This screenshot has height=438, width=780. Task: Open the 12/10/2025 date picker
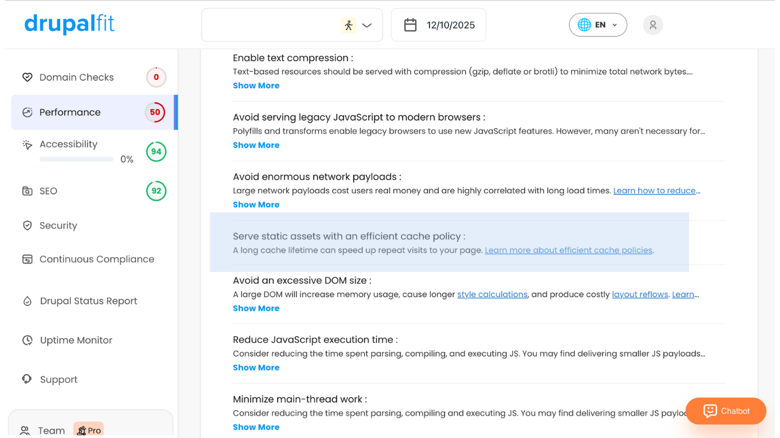(x=439, y=25)
